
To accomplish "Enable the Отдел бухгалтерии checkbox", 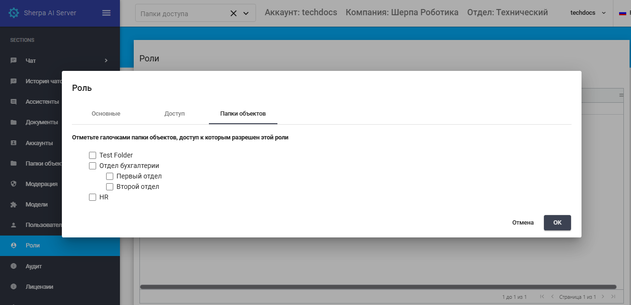I will (x=93, y=166).
